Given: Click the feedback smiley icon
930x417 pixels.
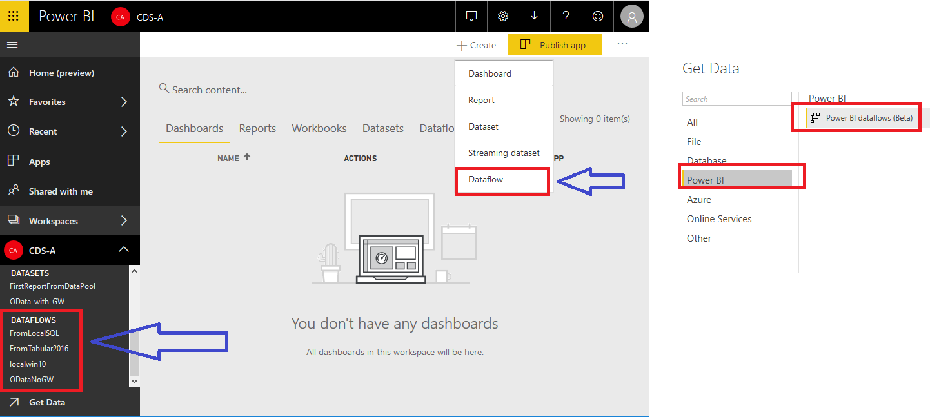Looking at the screenshot, I should coord(599,16).
